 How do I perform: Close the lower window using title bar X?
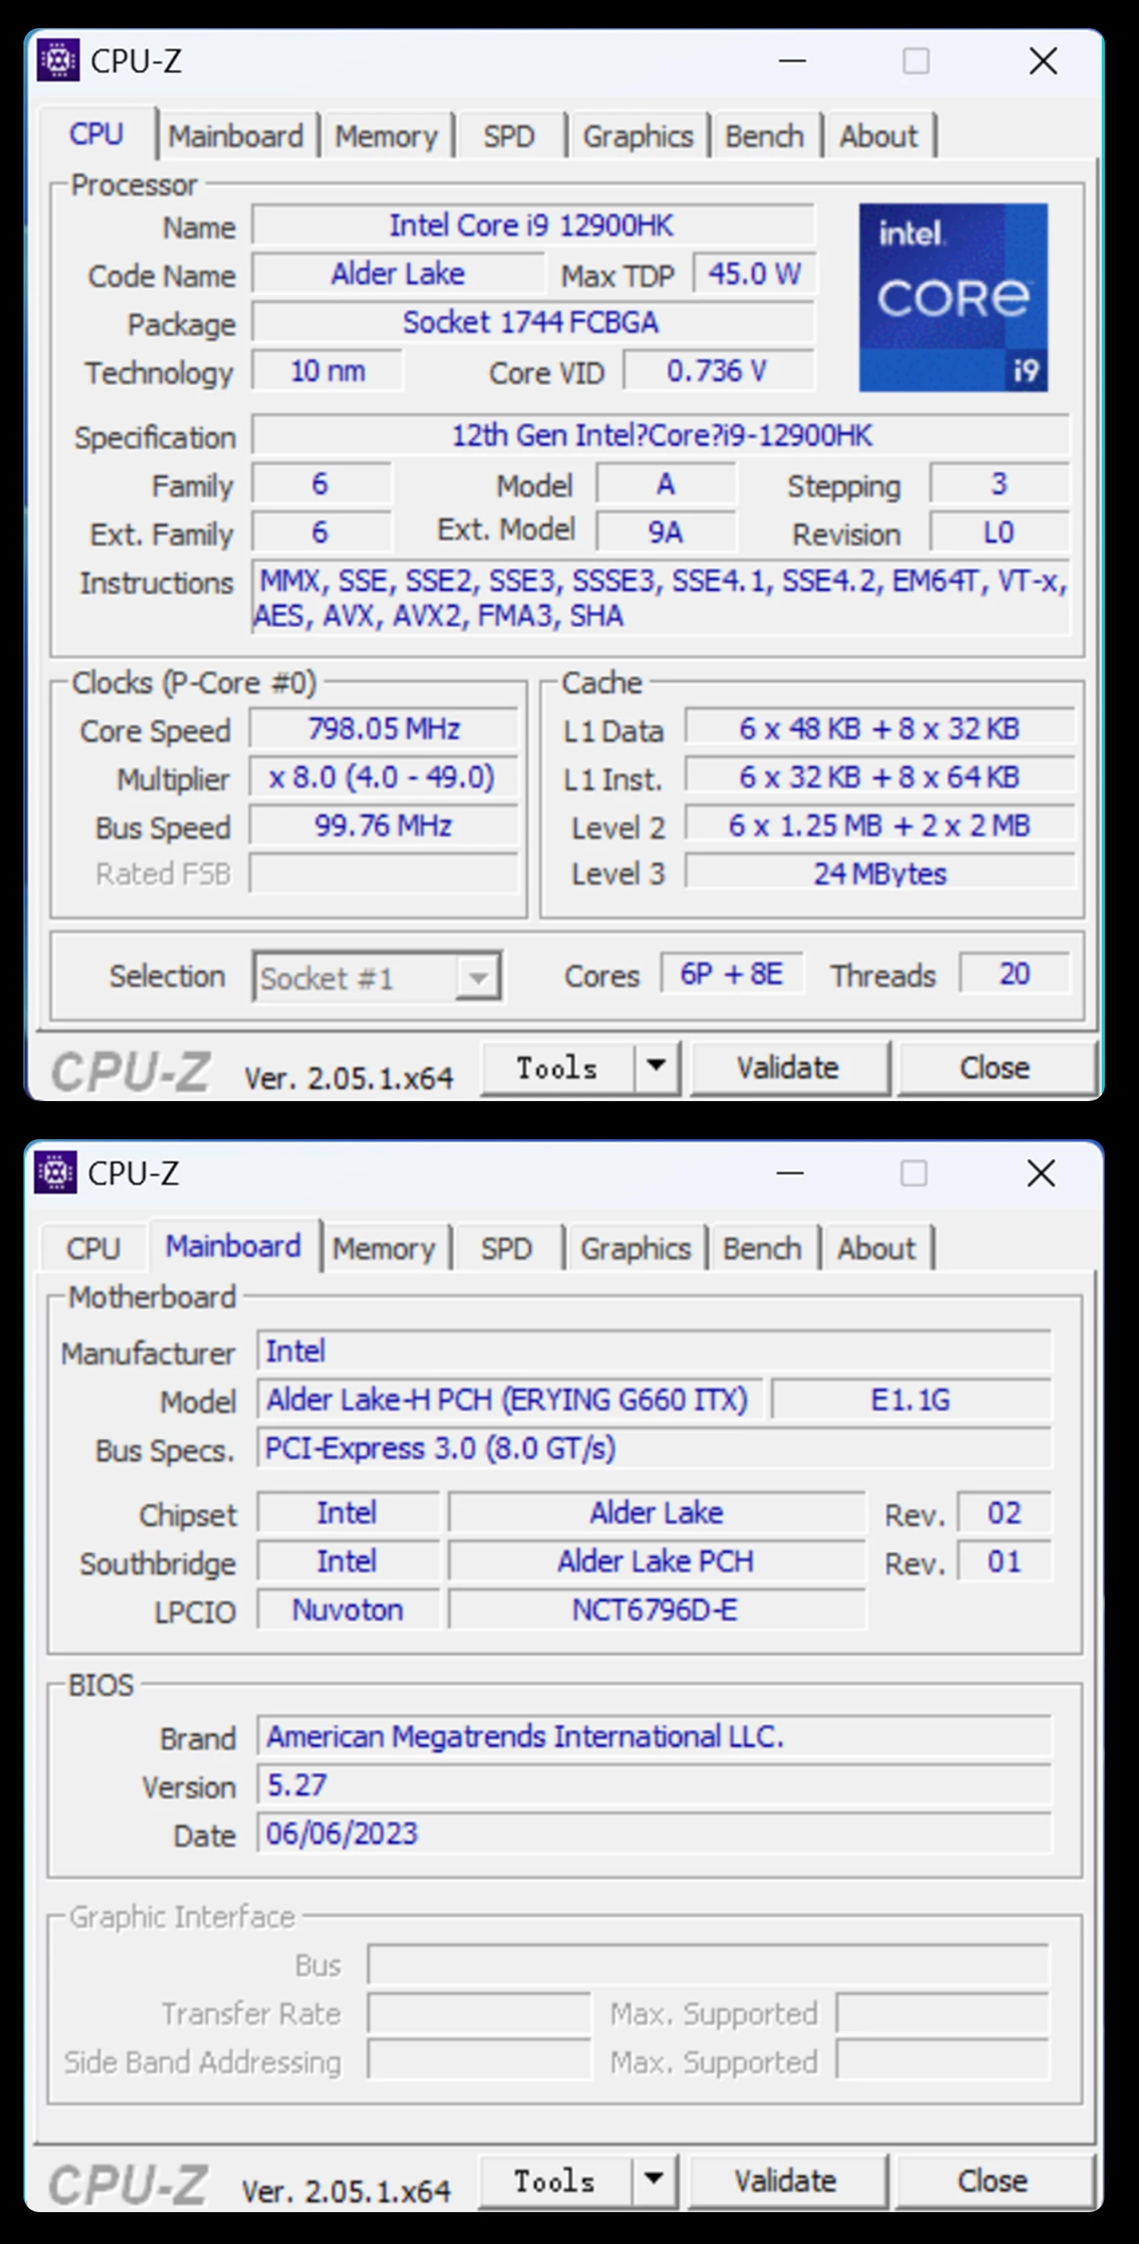click(x=1040, y=1173)
